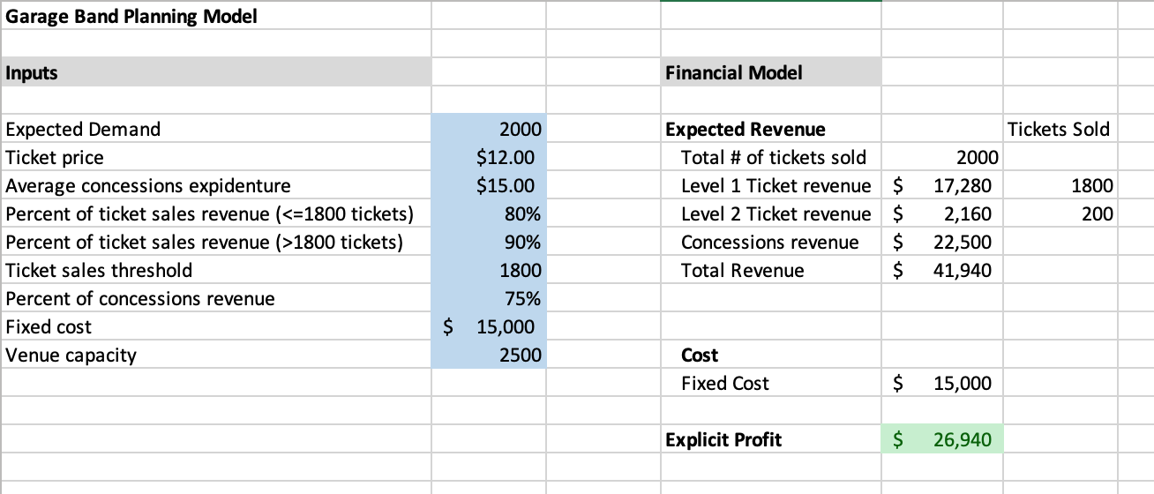
Task: Select the 'Expected Demand' label cell
Action: tap(216, 129)
